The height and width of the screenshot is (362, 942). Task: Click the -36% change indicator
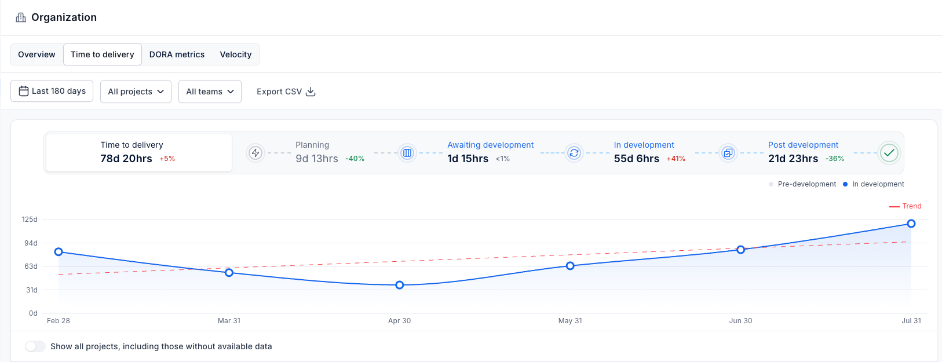pos(835,159)
